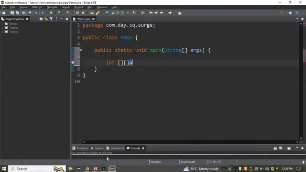Click the toolbar Quick Access search magnifier
Screen dimensions: 306x172
pyautogui.click(x=281, y=13)
